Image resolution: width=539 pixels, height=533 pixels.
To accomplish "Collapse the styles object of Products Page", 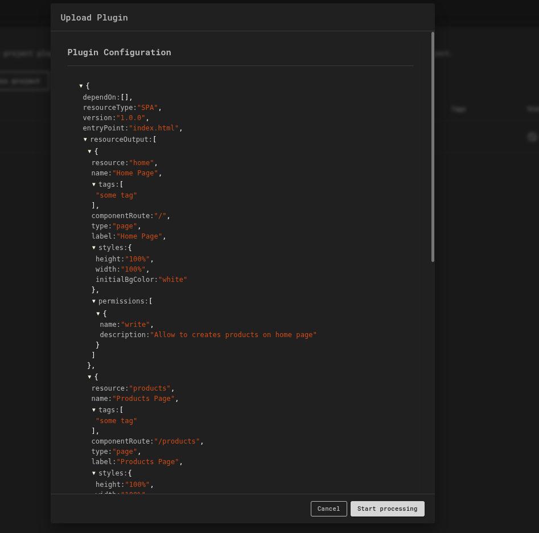I will point(94,473).
